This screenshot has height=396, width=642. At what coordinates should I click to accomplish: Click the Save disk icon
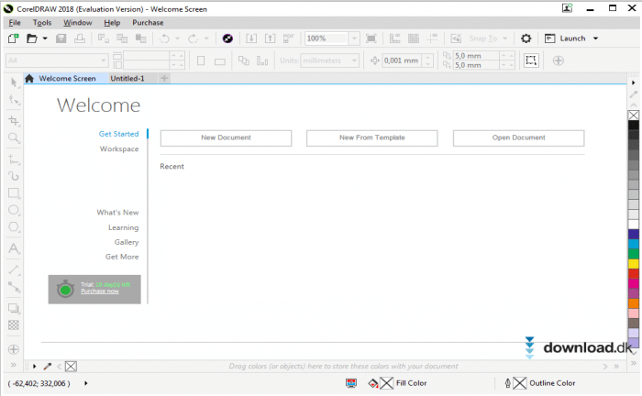coord(61,38)
